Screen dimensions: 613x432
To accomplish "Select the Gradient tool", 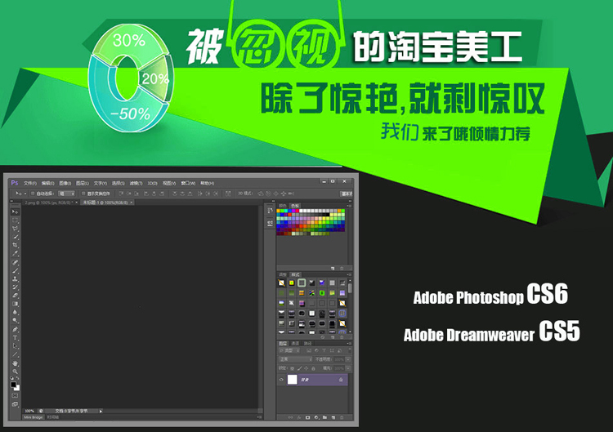I will point(15,304).
